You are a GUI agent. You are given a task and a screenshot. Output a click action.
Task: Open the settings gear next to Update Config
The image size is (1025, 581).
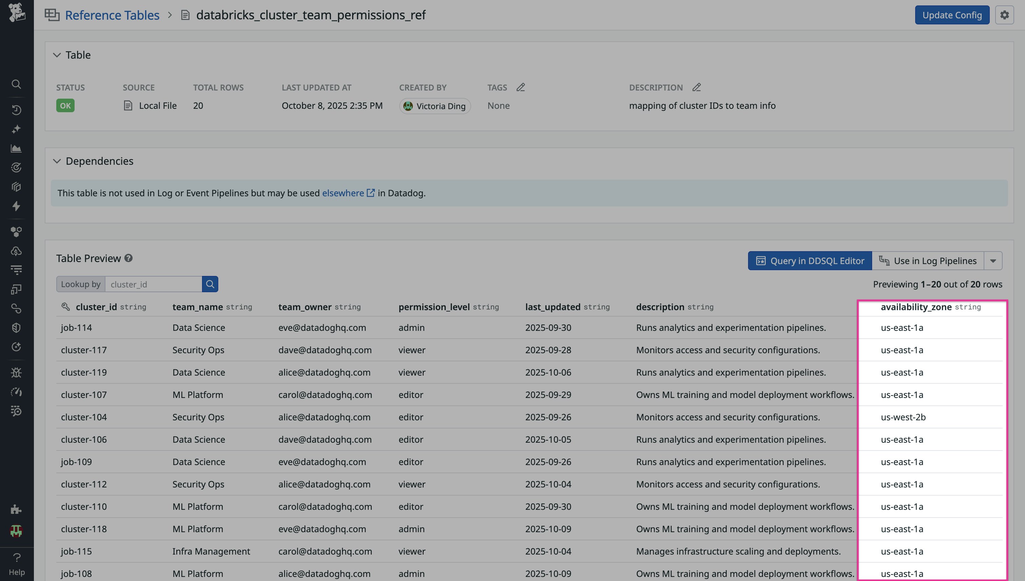tap(1005, 15)
